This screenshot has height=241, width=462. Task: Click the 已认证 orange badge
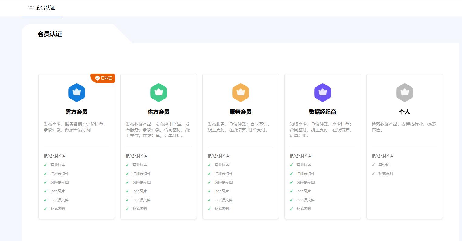click(x=104, y=78)
